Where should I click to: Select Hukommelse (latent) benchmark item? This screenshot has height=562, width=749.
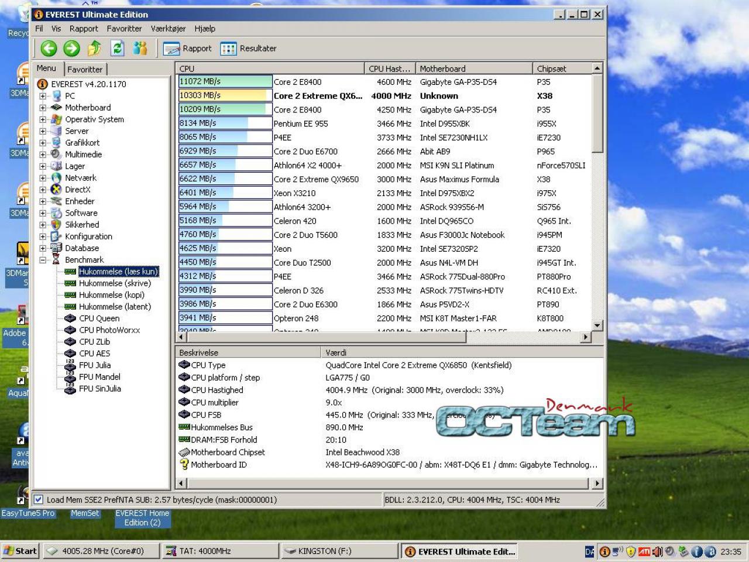pos(115,307)
